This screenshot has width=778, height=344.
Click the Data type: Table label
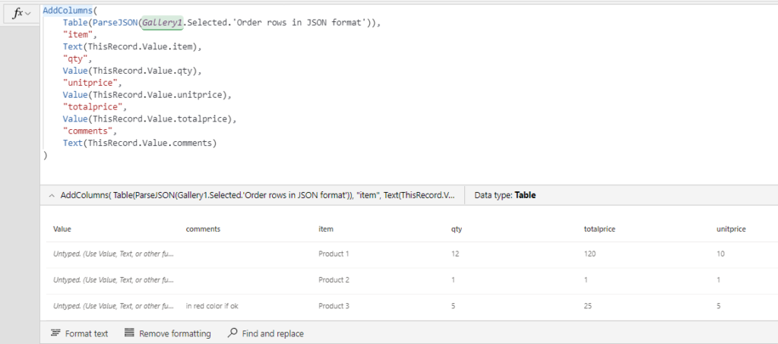tap(504, 195)
